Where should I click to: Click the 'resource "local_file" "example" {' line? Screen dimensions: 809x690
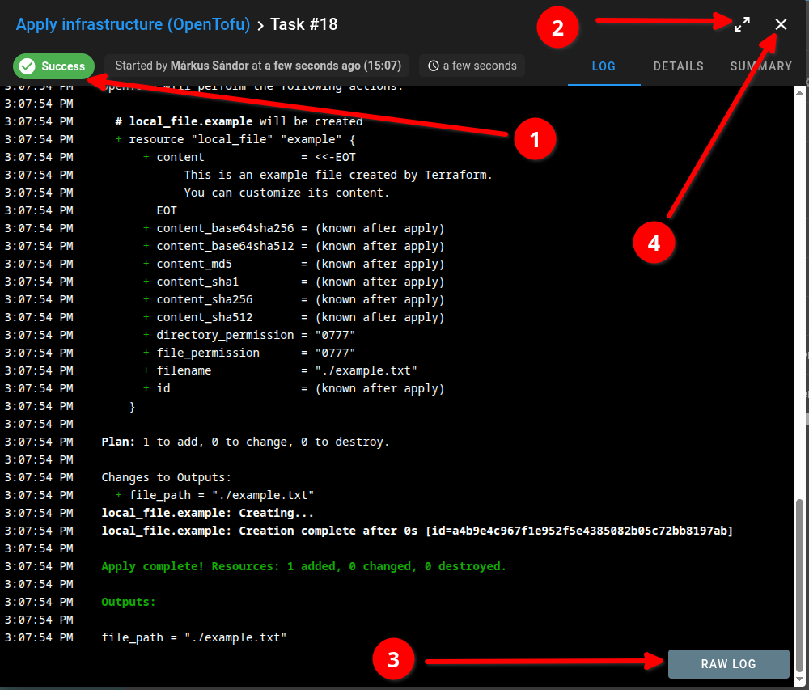coord(235,139)
